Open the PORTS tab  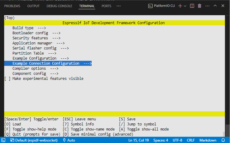106,6
